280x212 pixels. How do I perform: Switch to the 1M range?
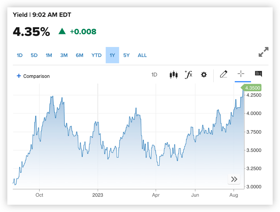[49, 55]
